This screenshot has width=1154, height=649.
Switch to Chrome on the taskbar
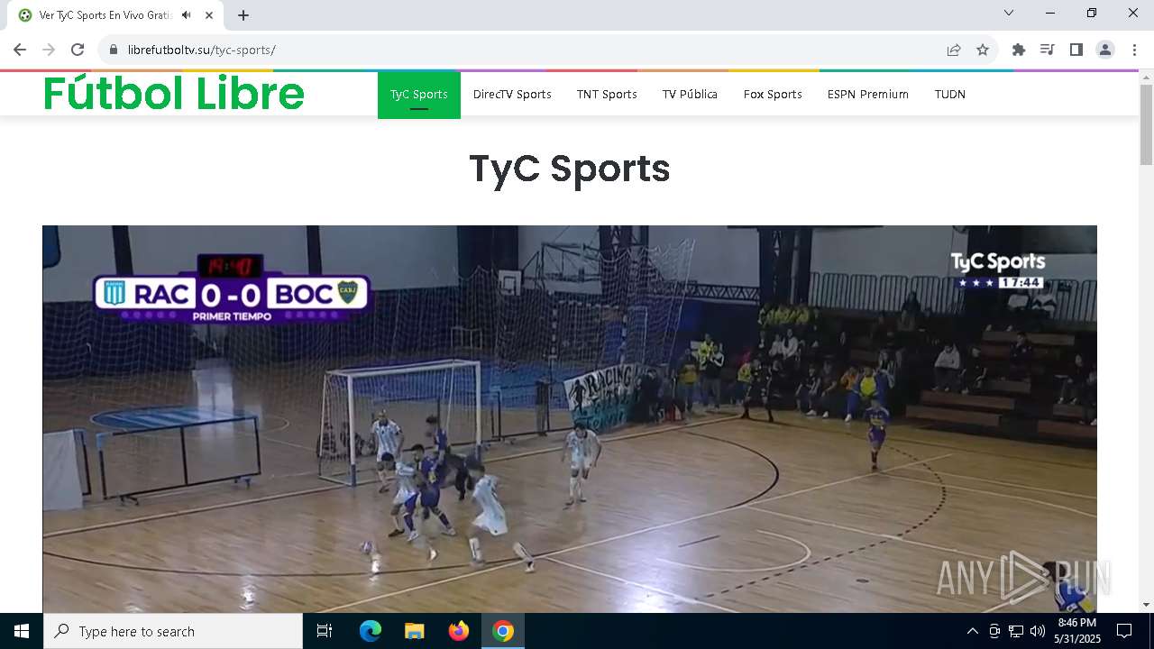(x=503, y=631)
